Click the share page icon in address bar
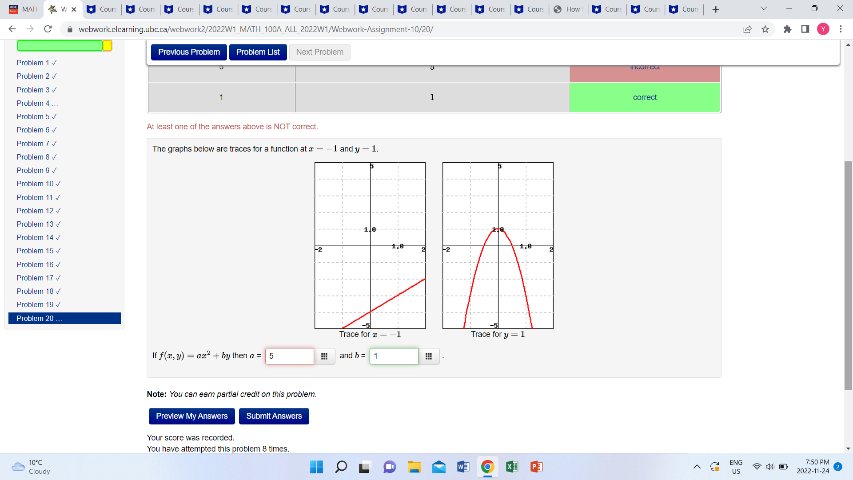This screenshot has height=480, width=853. [x=747, y=29]
